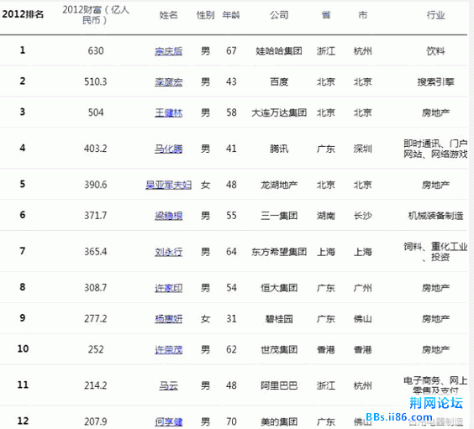Click the BBs.ii86.com watermark text
The width and height of the screenshot is (474, 429).
(399, 417)
